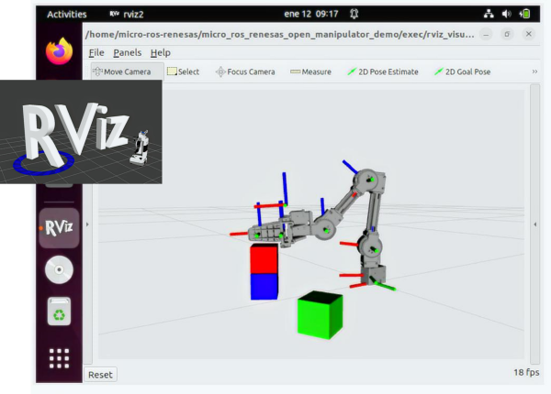The height and width of the screenshot is (394, 551).
Task: Expand the left side panel arrow
Action: point(87,224)
